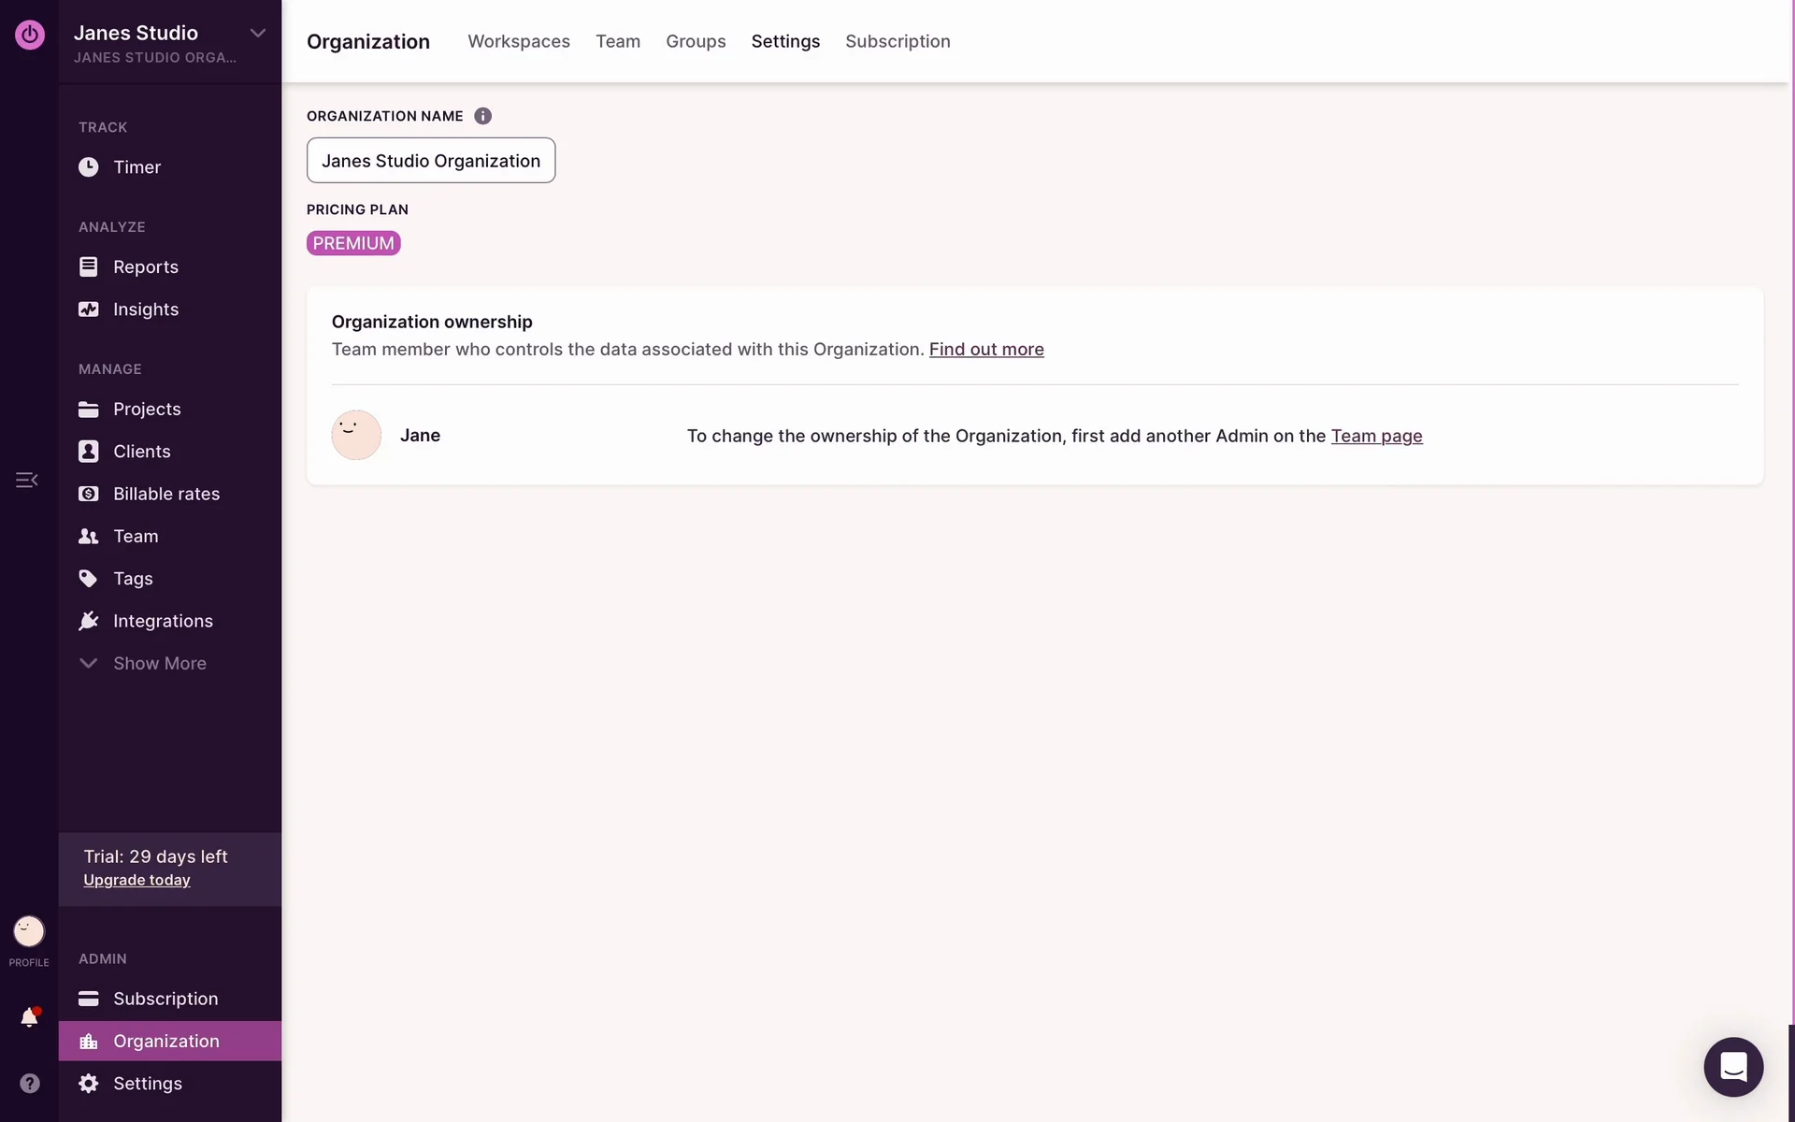Click the notifications bell icon

[x=29, y=1017]
